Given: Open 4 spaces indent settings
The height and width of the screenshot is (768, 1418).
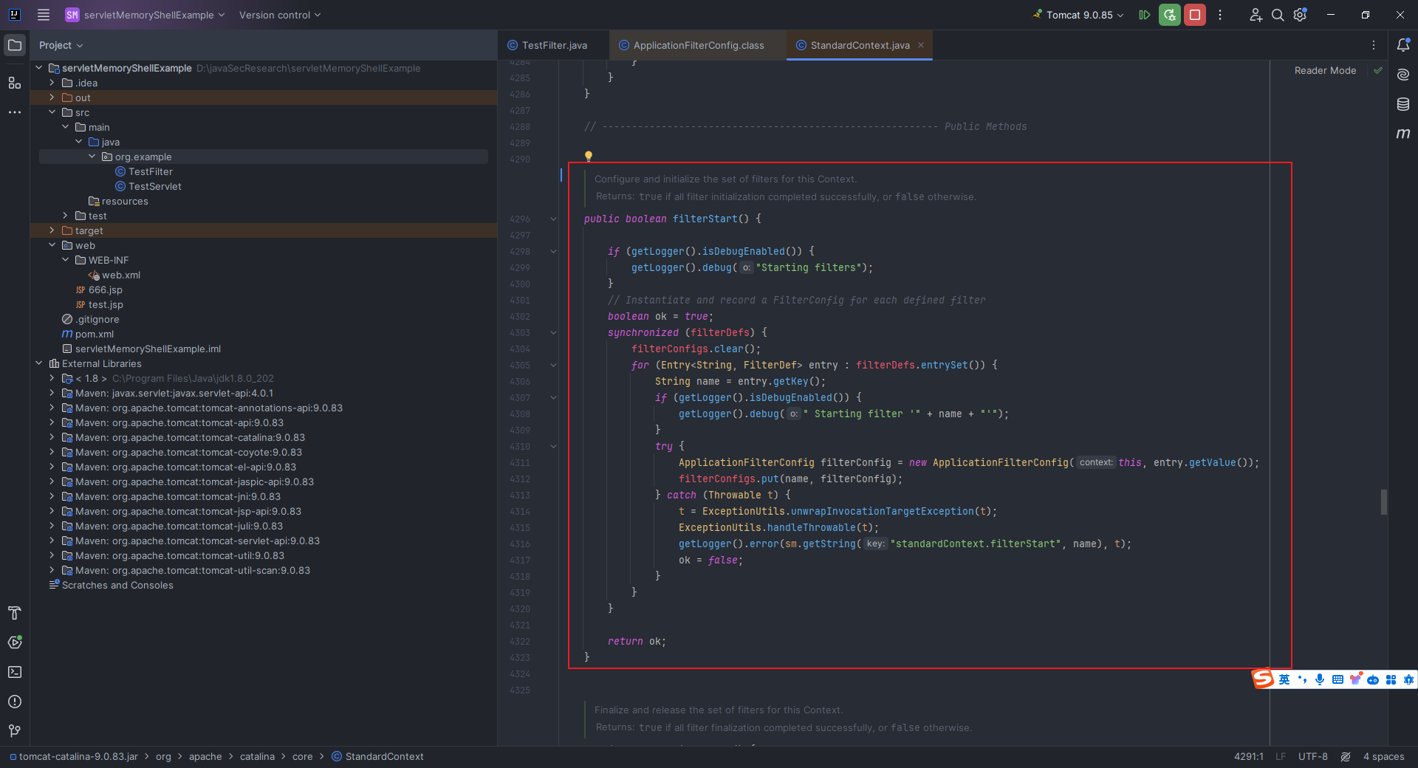Looking at the screenshot, I should 1383,756.
